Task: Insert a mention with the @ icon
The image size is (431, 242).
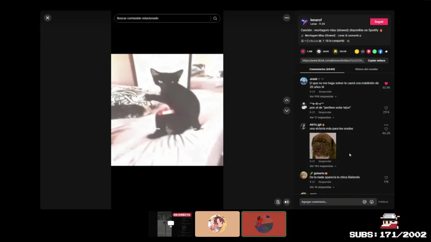Action: (x=364, y=202)
